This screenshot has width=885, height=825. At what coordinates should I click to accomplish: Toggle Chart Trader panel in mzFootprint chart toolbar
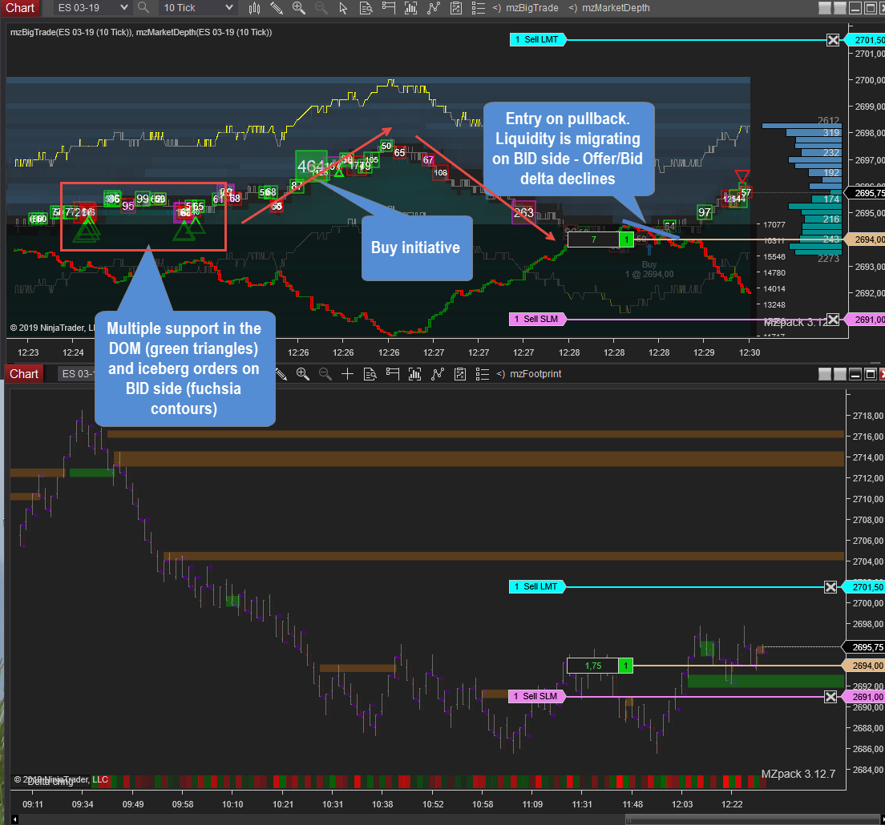392,374
